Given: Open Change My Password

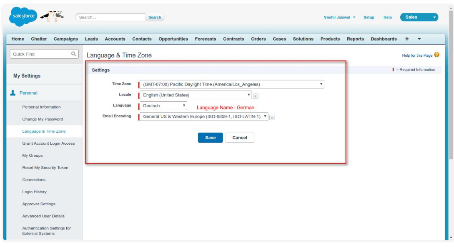Looking at the screenshot, I should tap(43, 119).
